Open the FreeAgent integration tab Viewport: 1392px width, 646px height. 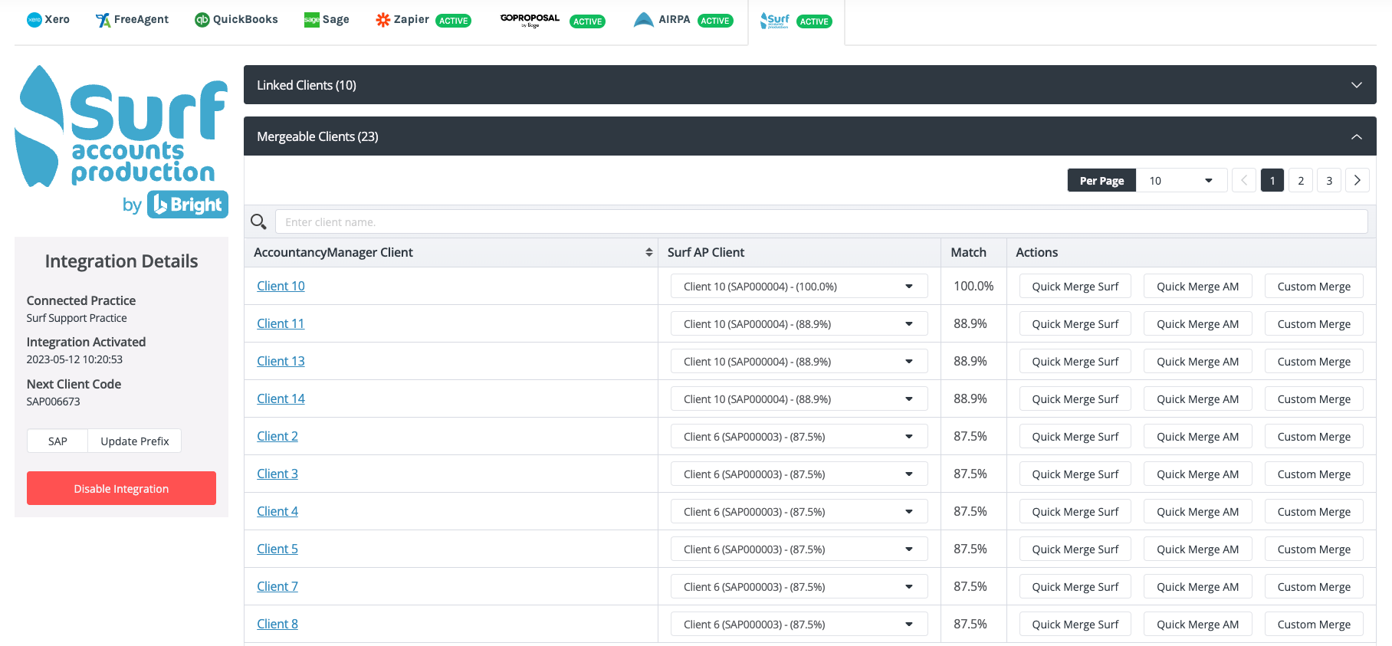point(132,20)
